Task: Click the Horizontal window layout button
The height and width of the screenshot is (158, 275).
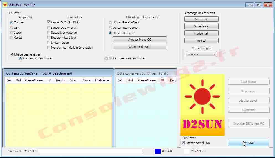Action: point(201,33)
